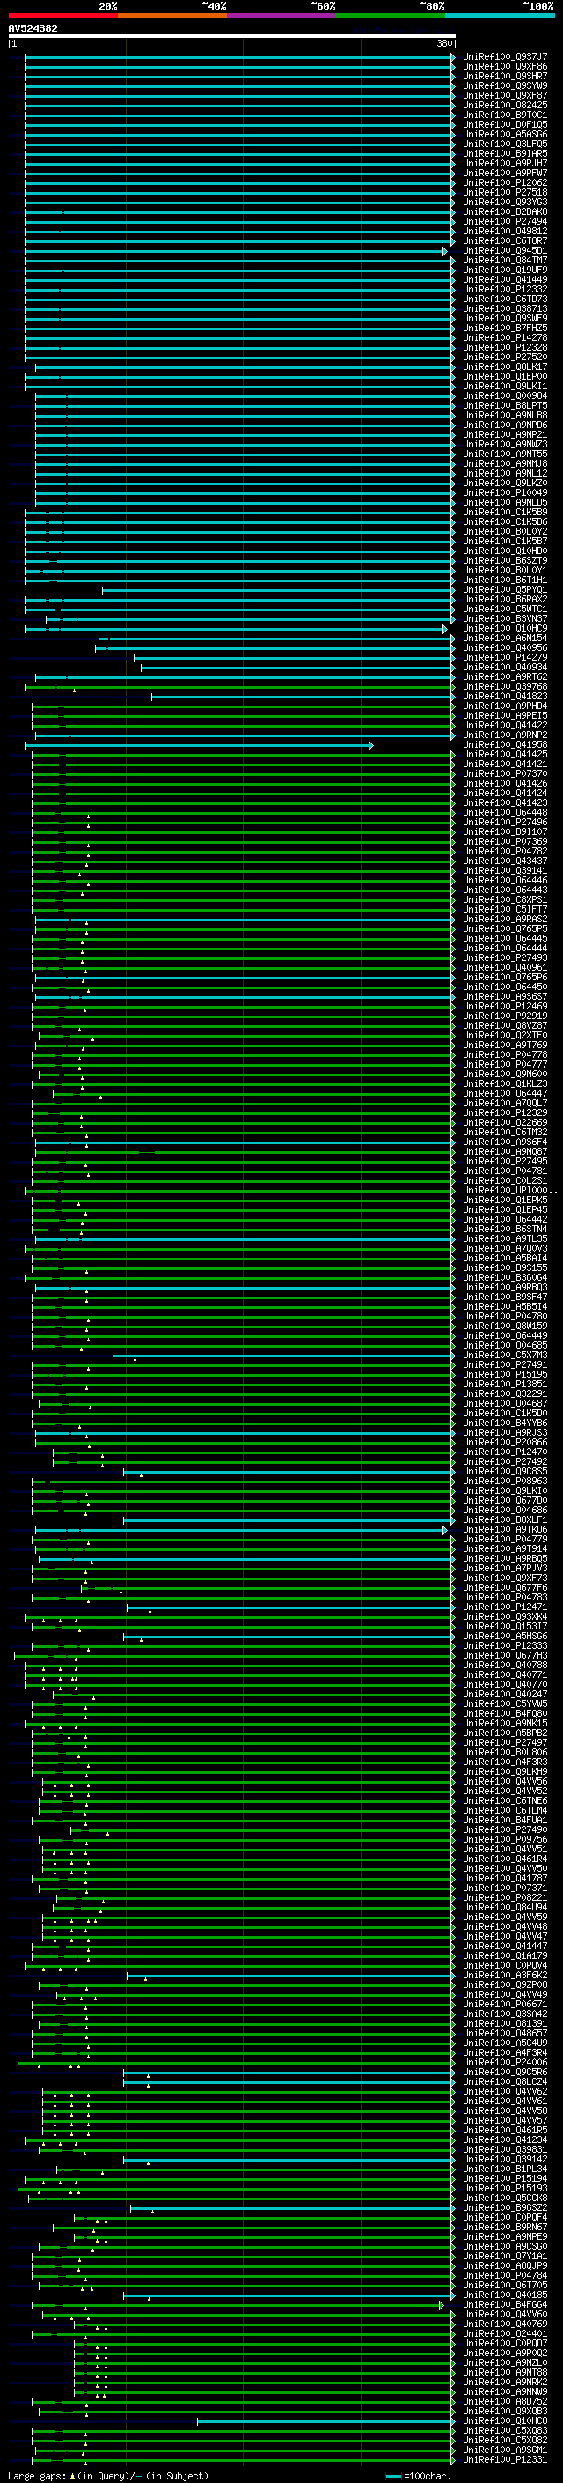
Task: Select hit label UniRef100_P12328
Action: point(505,347)
